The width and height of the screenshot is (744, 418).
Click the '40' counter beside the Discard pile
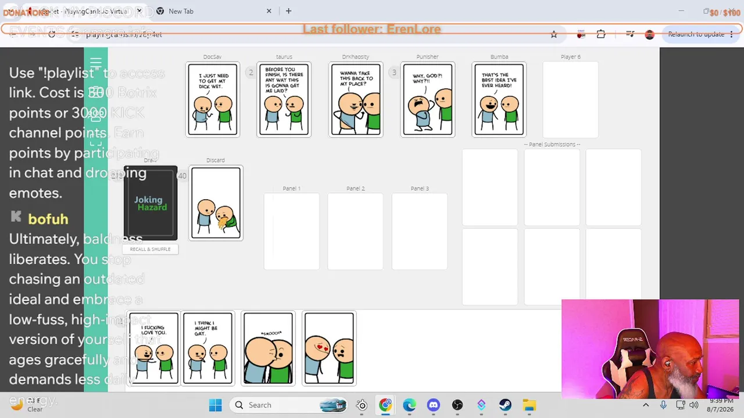click(183, 176)
